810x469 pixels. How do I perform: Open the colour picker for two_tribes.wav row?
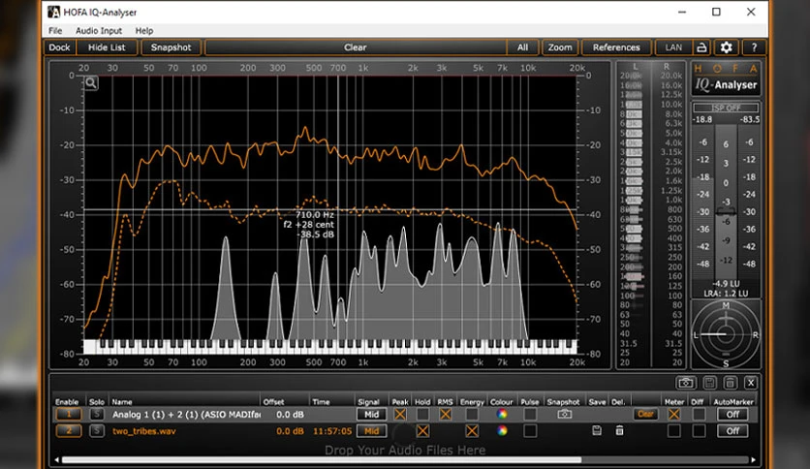click(502, 430)
